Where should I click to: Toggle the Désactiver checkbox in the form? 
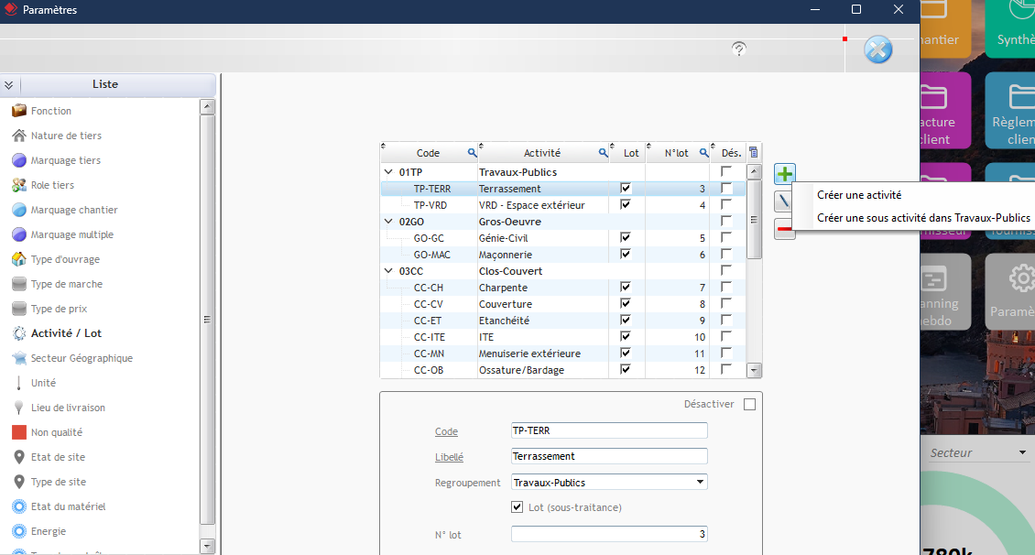(749, 404)
